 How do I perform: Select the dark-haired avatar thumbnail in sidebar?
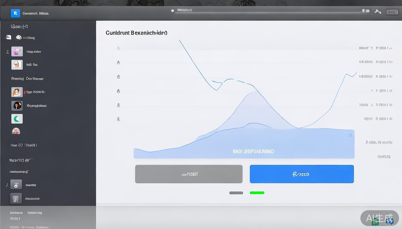(17, 106)
